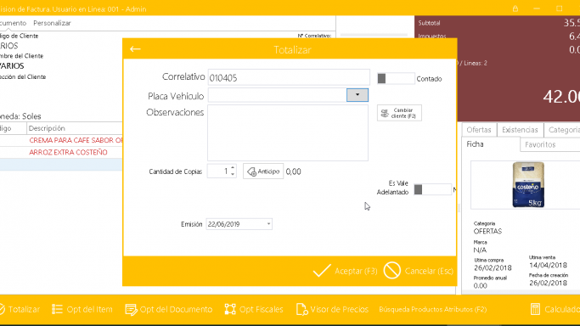
Task: Toggle the Contado switch
Action: (x=396, y=78)
